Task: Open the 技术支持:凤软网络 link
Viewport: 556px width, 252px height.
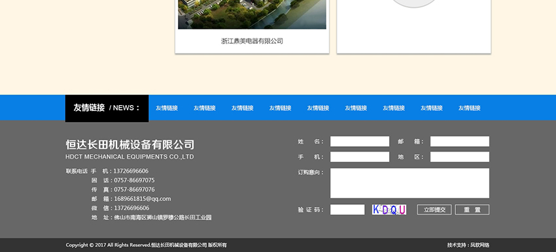Action: [x=468, y=245]
